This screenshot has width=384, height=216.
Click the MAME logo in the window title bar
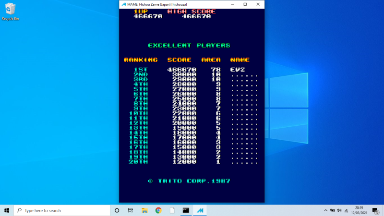pyautogui.click(x=124, y=4)
